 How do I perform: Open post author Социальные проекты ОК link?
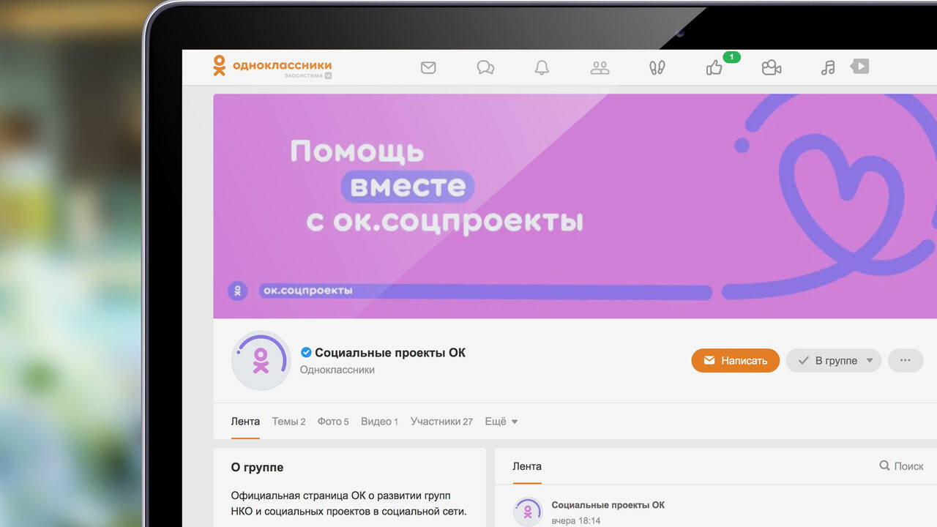click(608, 505)
